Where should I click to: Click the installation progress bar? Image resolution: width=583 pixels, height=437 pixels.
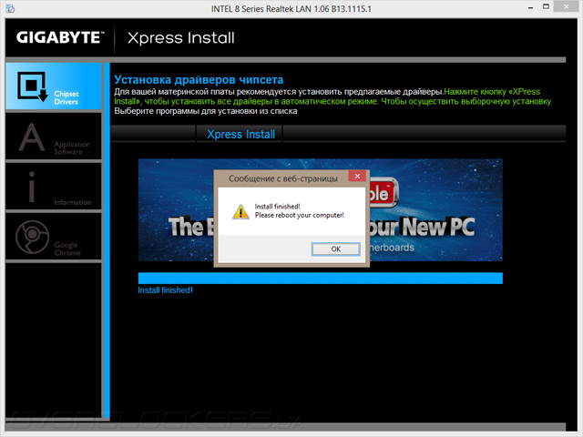coord(320,279)
